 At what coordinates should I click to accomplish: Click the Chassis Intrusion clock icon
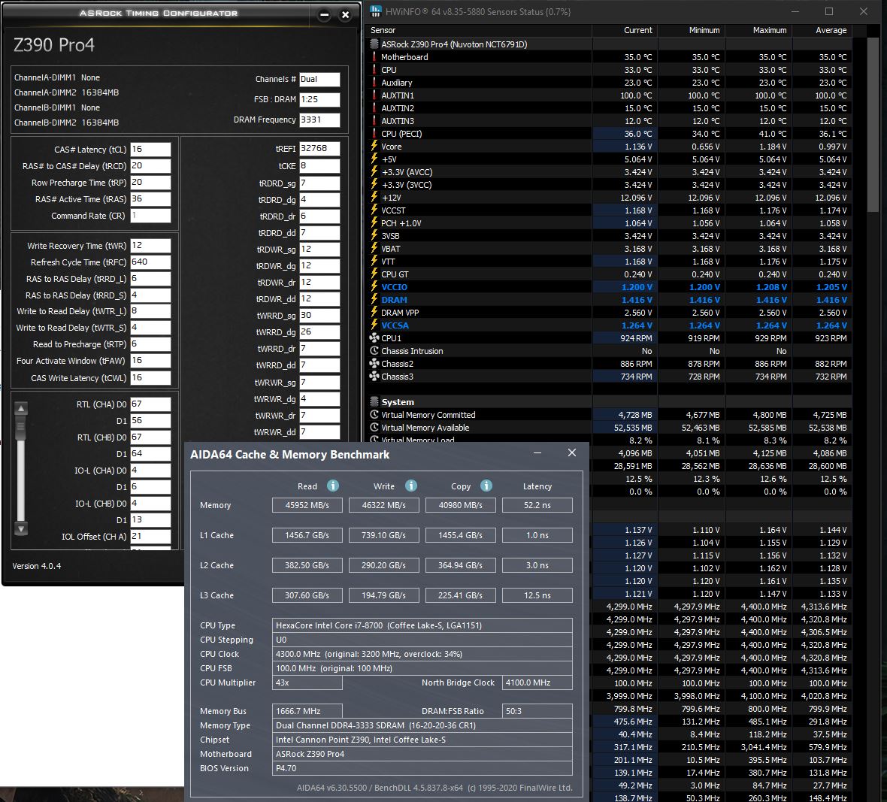coord(374,351)
